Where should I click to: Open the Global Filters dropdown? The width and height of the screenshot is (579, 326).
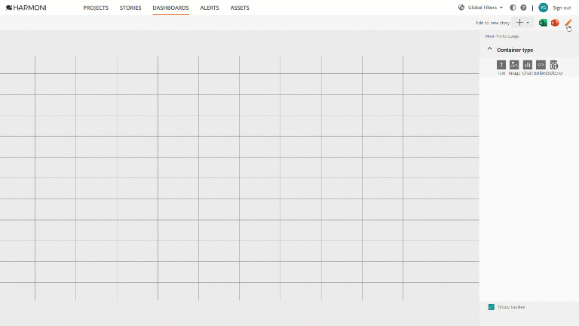coord(486,8)
